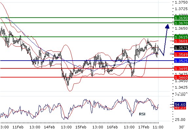The width and height of the screenshot is (188, 129).
Task: Click the 17Feb date label
Action: [144, 127]
